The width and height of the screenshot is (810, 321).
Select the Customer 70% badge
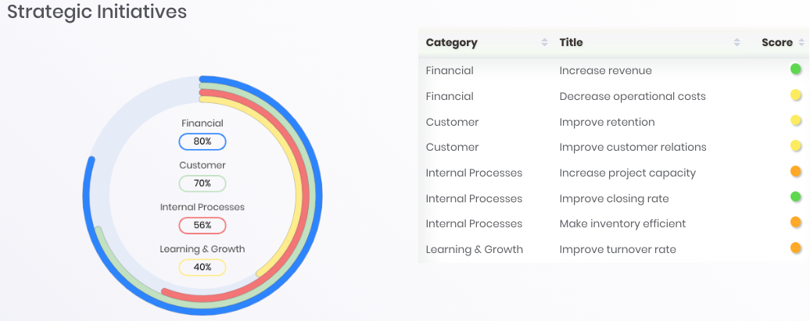pos(202,184)
